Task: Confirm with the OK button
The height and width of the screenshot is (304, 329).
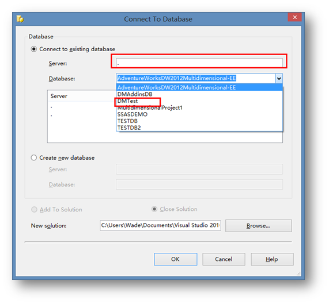Action: 175,259
